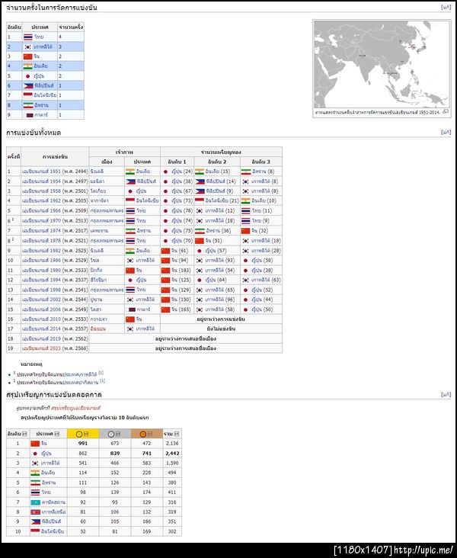Click South Korea flag in hosting count table
This screenshot has height=558, width=457.
coord(27,46)
